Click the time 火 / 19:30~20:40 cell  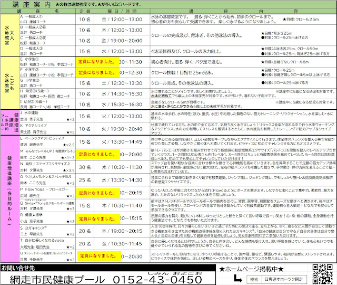pyautogui.click(x=122, y=129)
